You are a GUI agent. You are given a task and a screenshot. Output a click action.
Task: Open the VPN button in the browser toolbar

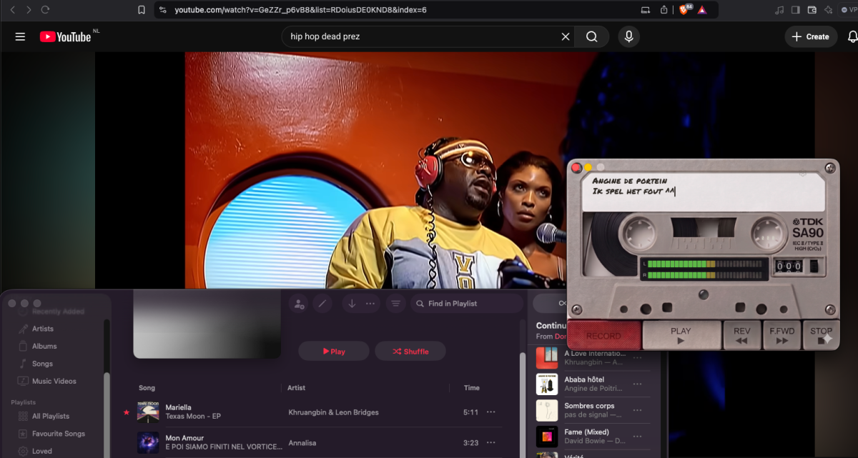850,10
